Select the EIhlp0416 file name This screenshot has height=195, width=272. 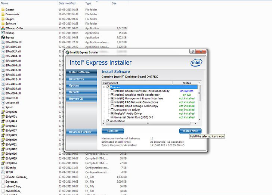click(x=11, y=154)
